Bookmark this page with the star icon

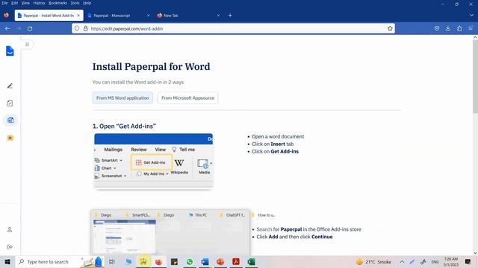tap(390, 28)
